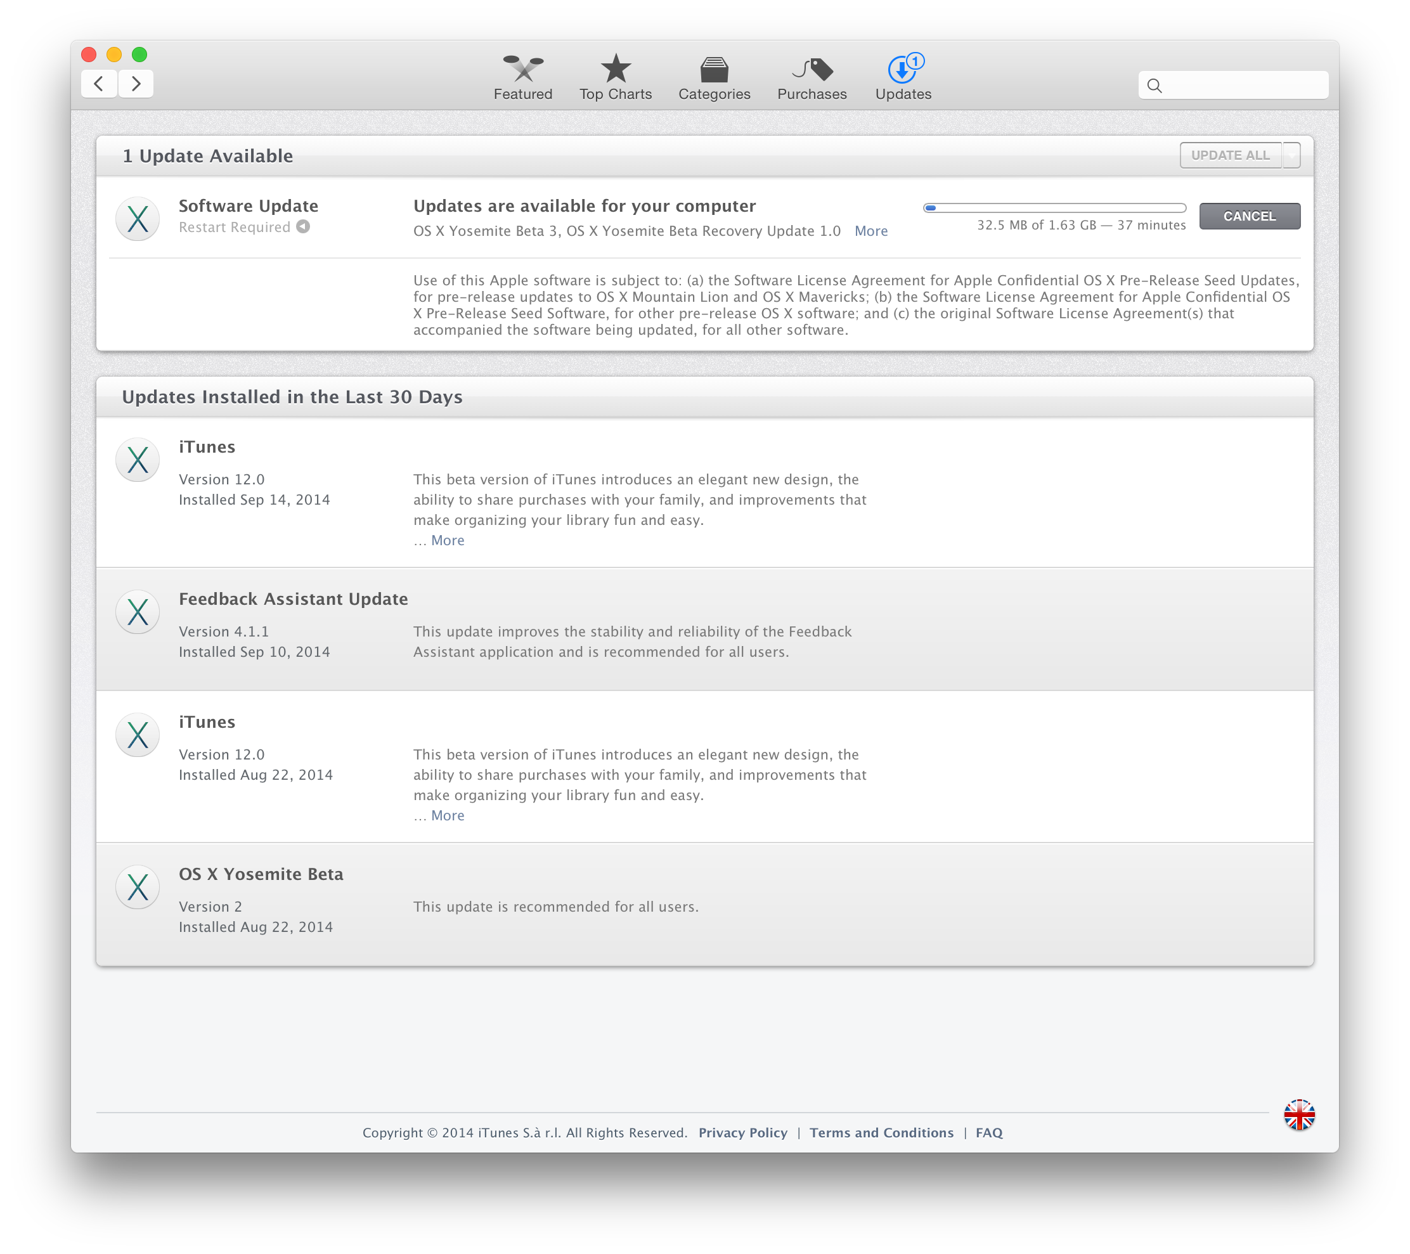Click the search magnifier icon
This screenshot has width=1410, height=1254.
pyautogui.click(x=1155, y=86)
